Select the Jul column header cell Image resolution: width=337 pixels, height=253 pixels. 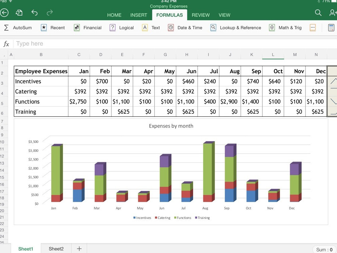click(209, 71)
